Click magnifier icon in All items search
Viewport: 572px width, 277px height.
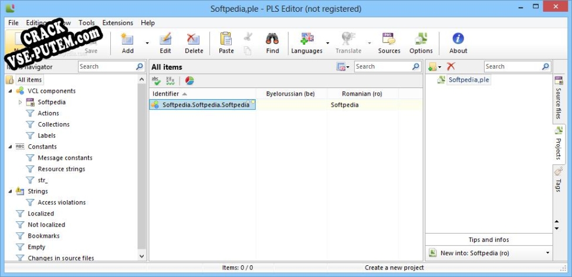[416, 66]
